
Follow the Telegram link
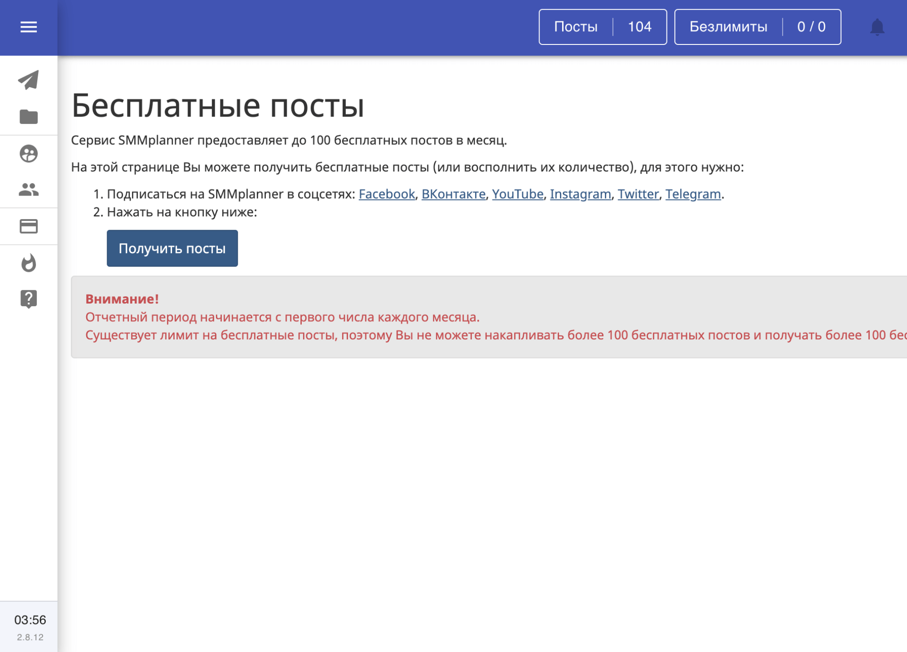click(x=693, y=194)
